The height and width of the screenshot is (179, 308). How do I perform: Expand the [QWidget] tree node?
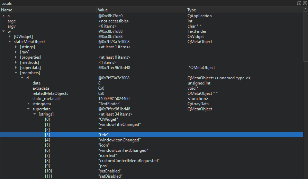click(x=10, y=37)
